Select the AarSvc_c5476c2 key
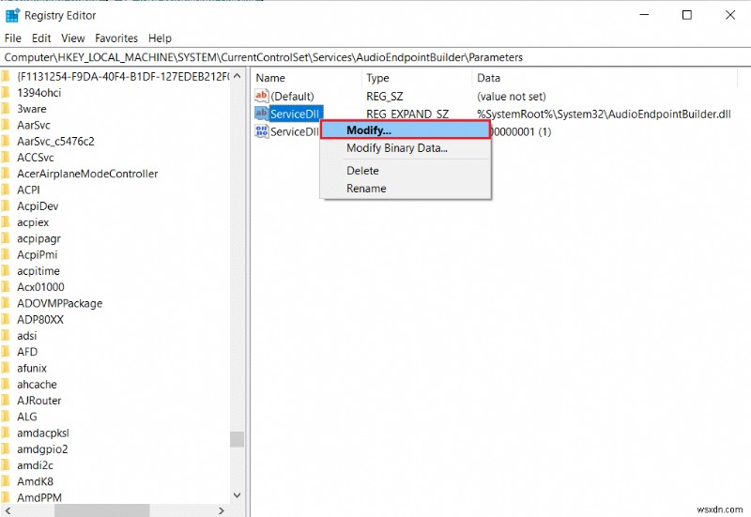The width and height of the screenshot is (751, 517). [55, 142]
